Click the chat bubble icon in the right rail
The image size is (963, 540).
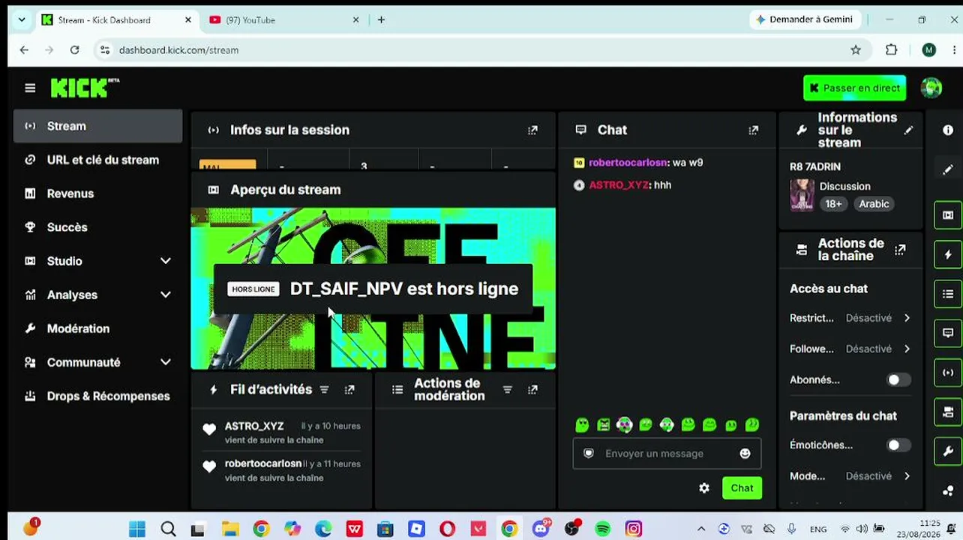coord(948,333)
